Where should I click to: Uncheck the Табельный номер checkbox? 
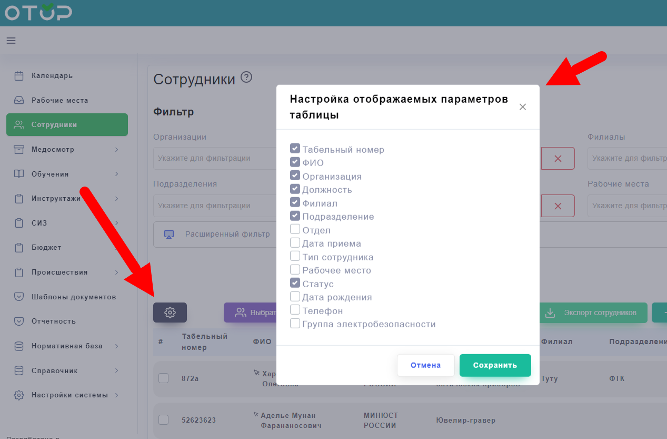point(295,149)
